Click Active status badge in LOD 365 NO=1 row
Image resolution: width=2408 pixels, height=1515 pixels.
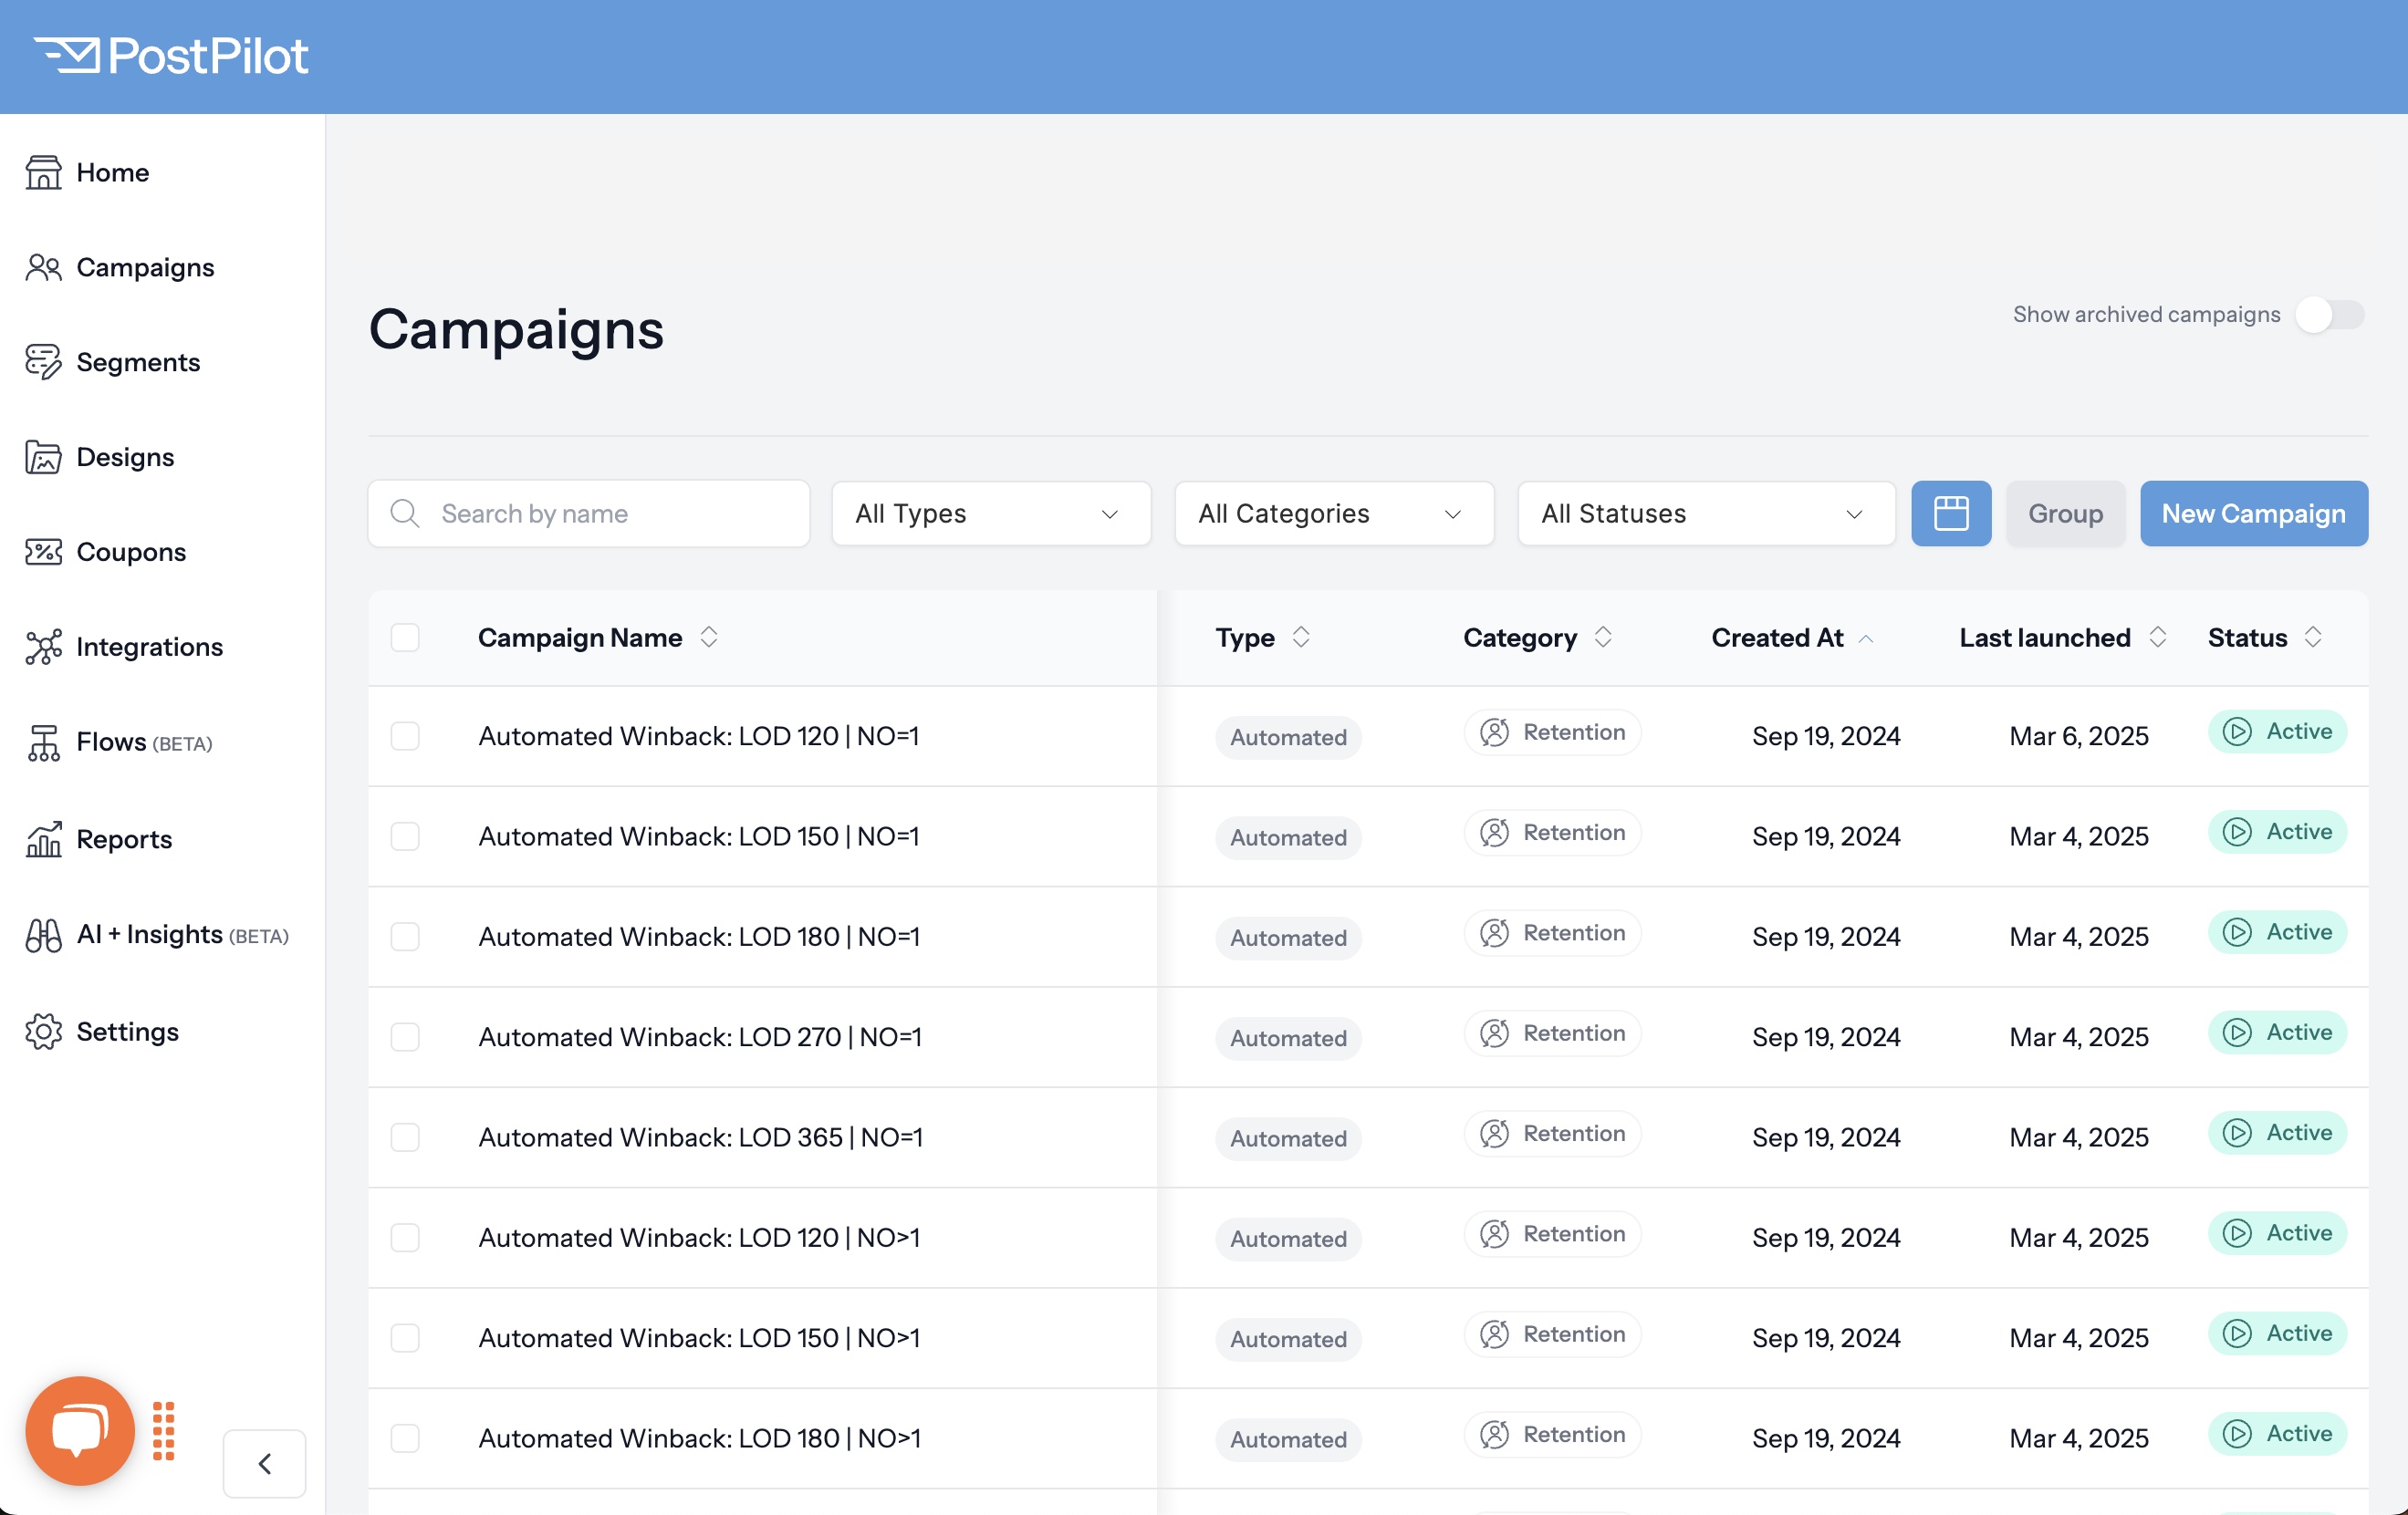tap(2277, 1133)
